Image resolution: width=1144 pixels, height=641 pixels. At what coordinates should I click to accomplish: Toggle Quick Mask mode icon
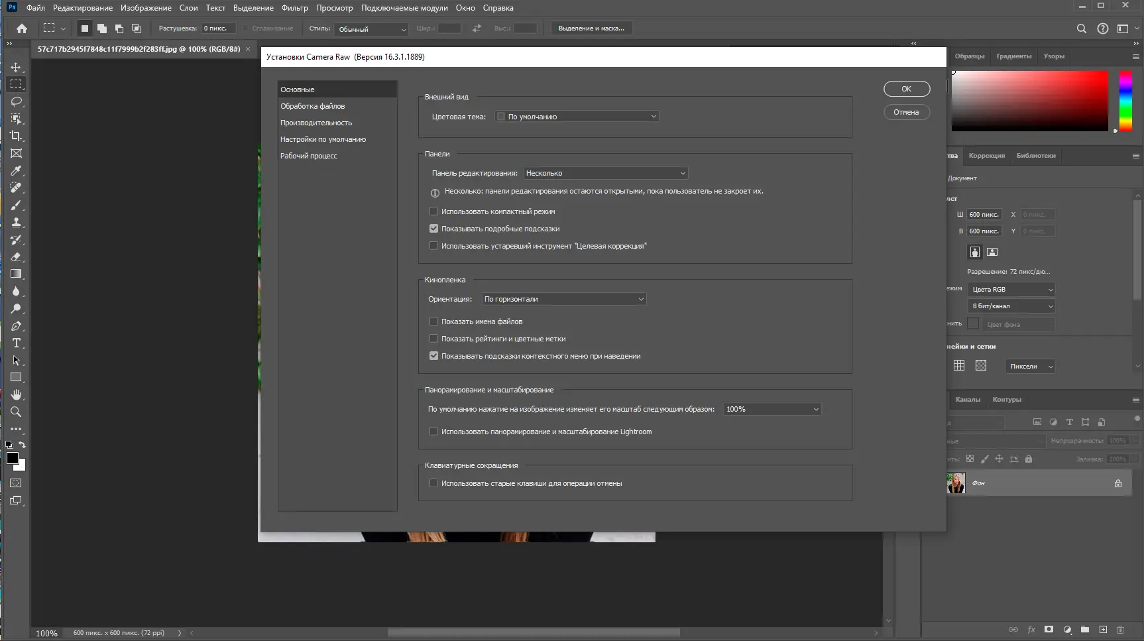[x=16, y=483]
